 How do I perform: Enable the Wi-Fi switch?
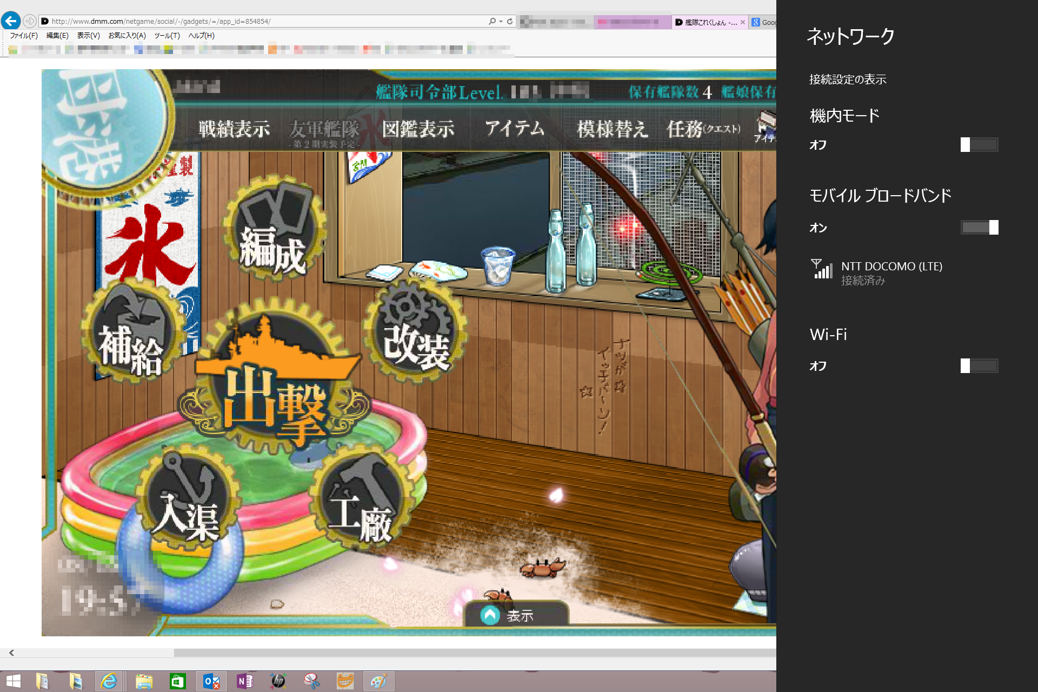pyautogui.click(x=979, y=366)
